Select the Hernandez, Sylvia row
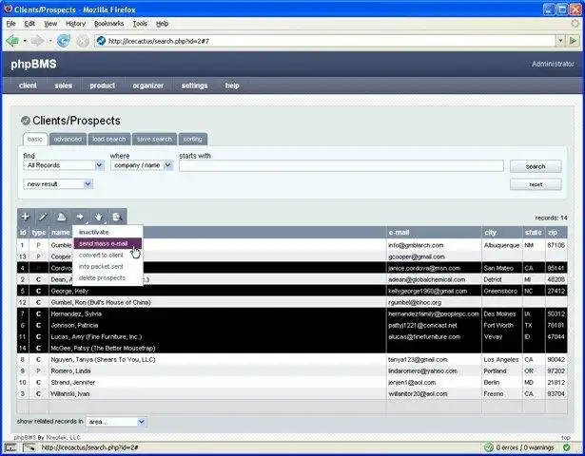The width and height of the screenshot is (585, 456). pyautogui.click(x=292, y=313)
